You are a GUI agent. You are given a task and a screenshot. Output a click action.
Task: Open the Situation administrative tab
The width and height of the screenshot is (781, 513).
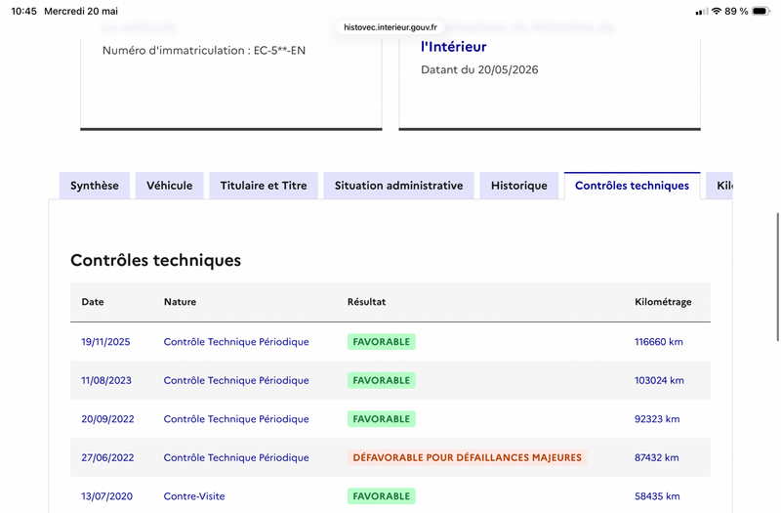click(x=398, y=186)
